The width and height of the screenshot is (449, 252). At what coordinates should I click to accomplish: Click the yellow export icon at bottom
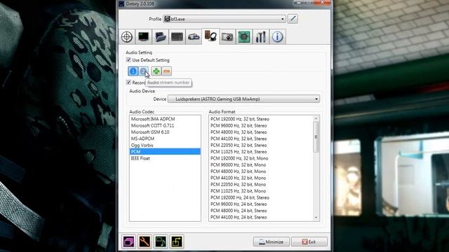coord(177,241)
